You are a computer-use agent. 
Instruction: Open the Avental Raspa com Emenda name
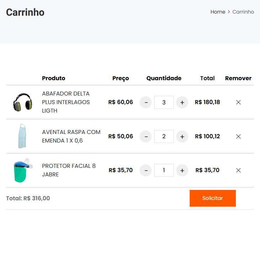pyautogui.click(x=71, y=136)
